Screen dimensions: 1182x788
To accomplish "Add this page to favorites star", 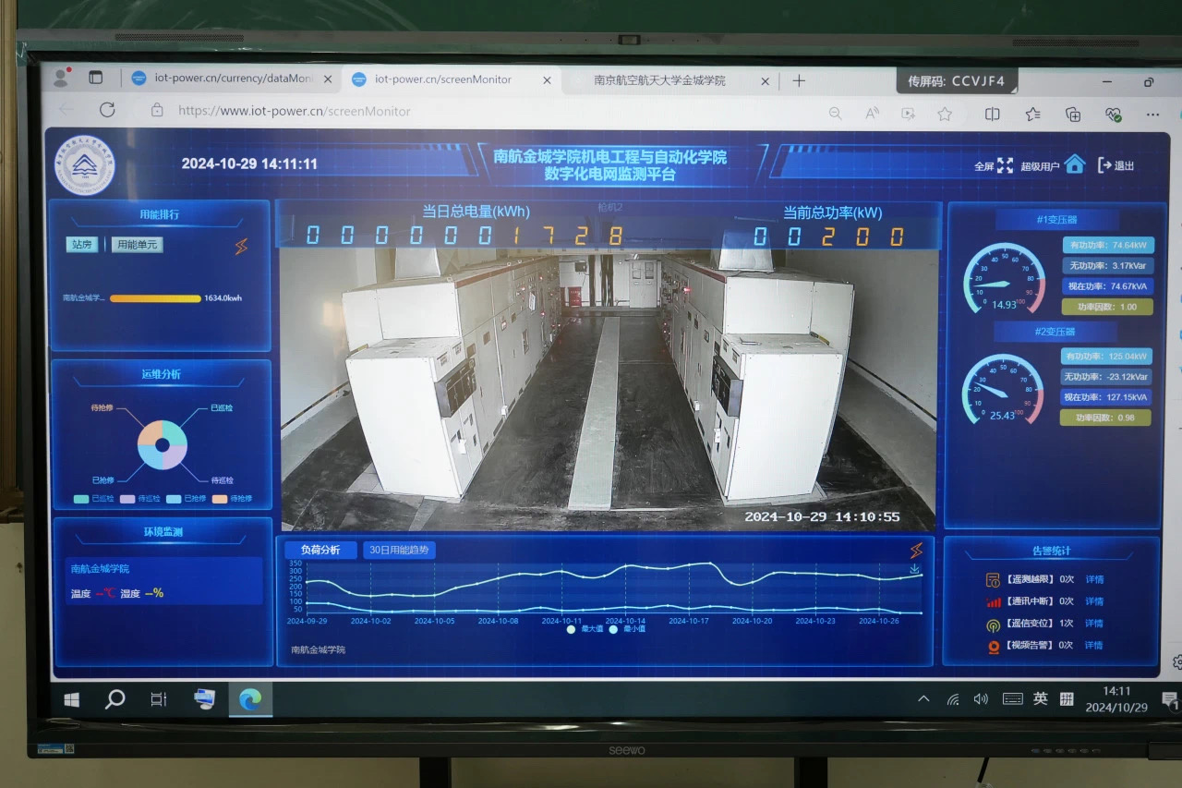I will 945,115.
